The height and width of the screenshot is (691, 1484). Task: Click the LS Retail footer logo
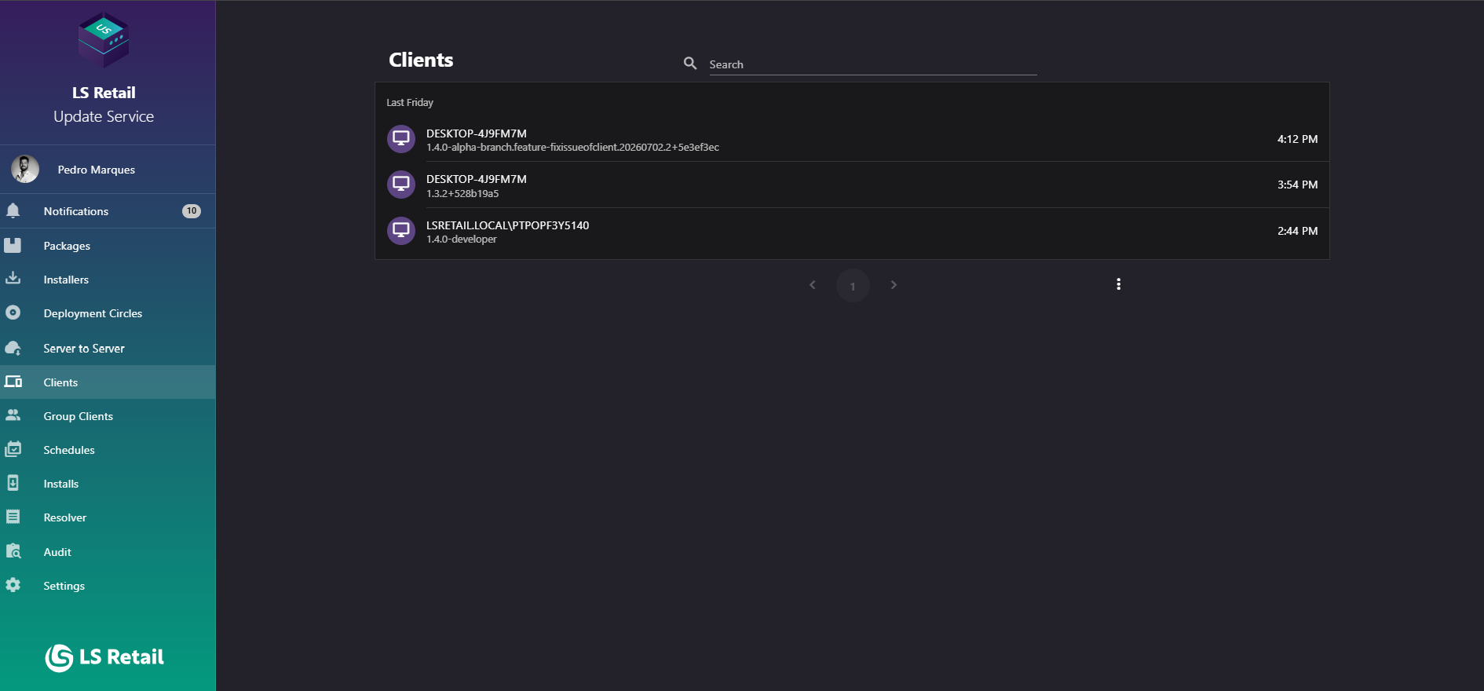104,657
